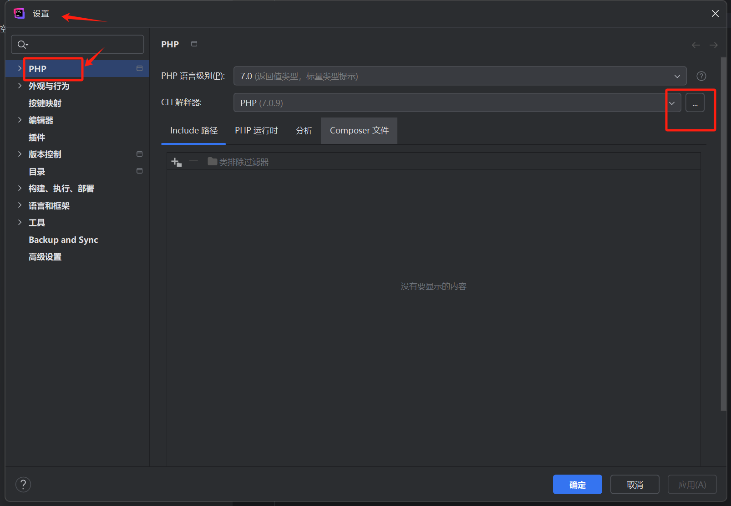The image size is (731, 506).
Task: Open the PHP 语言级别 dropdown
Action: (460, 76)
